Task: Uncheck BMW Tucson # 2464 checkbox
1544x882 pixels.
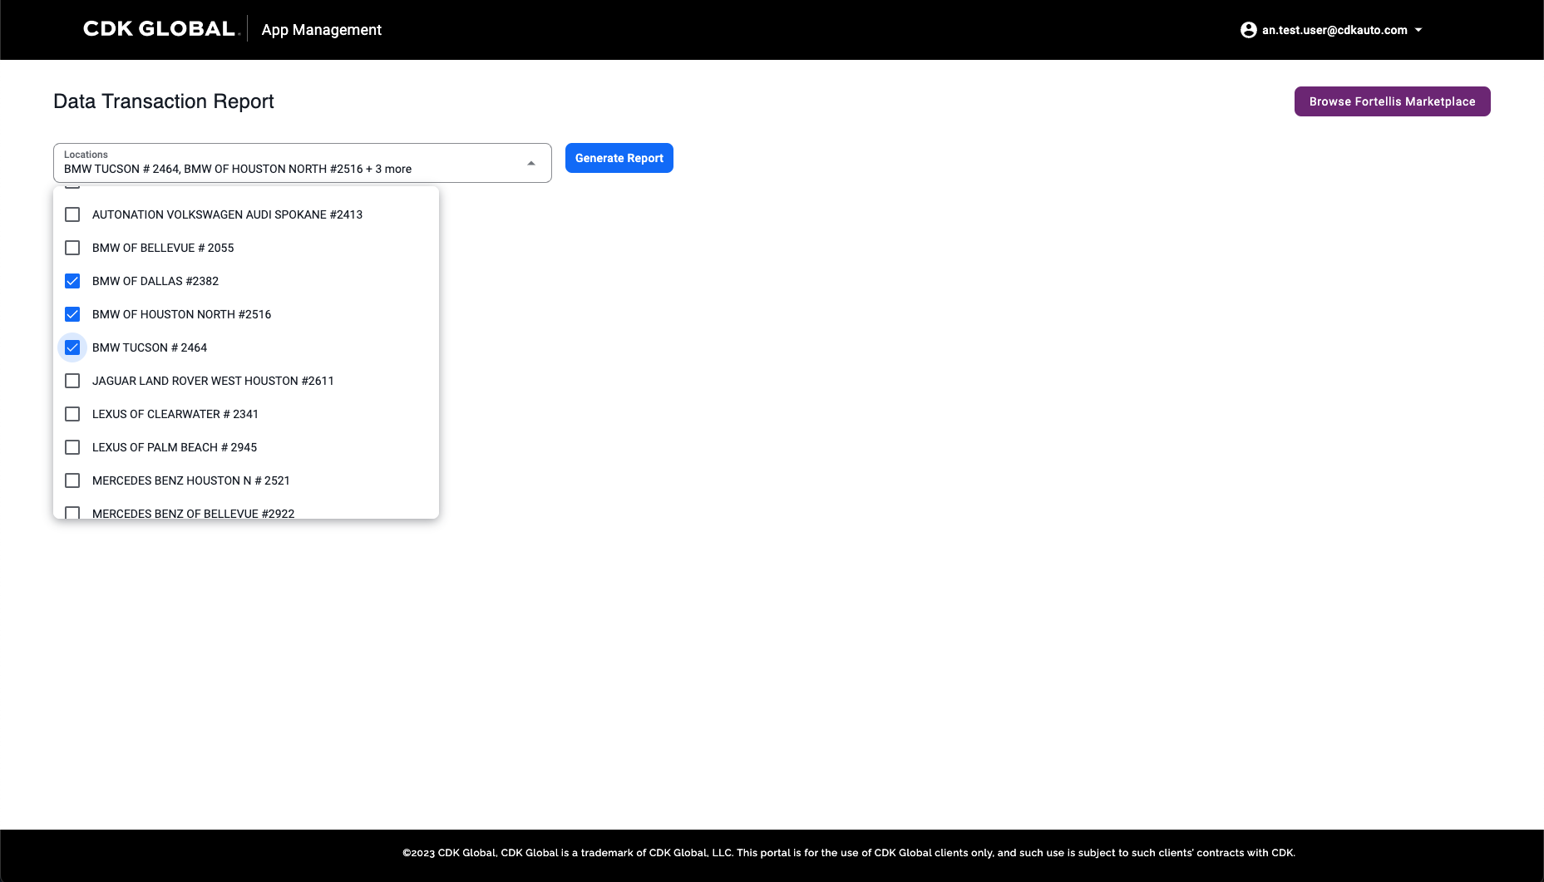Action: click(72, 347)
